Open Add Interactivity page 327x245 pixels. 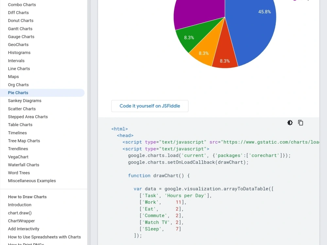(24, 229)
